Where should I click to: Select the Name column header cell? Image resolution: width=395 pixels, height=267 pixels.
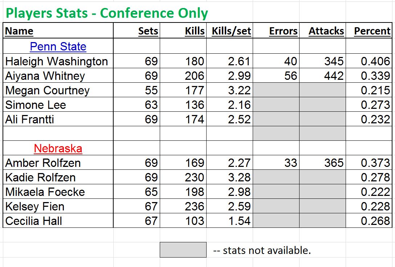tap(58, 31)
